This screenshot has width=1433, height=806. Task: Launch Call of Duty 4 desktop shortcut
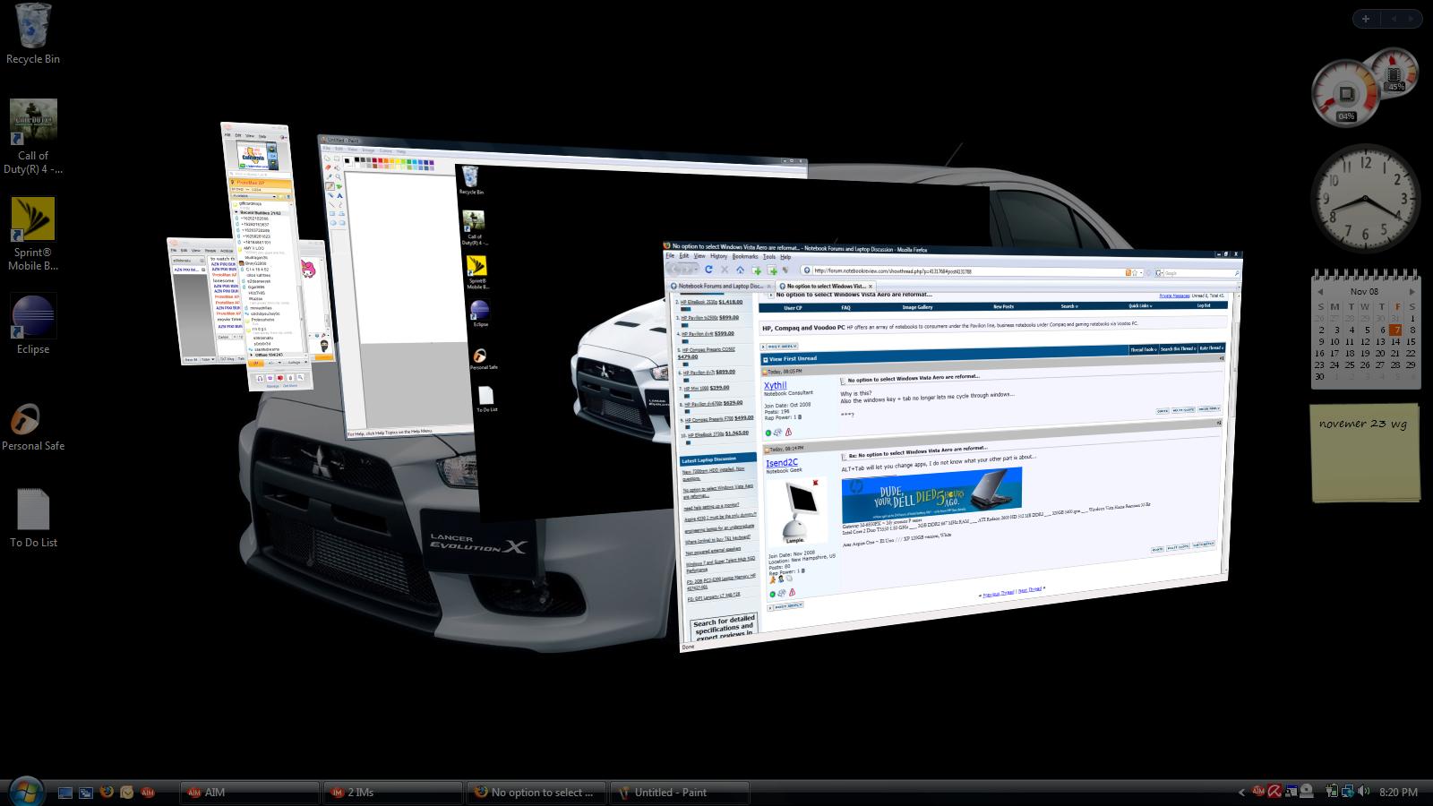tap(33, 136)
